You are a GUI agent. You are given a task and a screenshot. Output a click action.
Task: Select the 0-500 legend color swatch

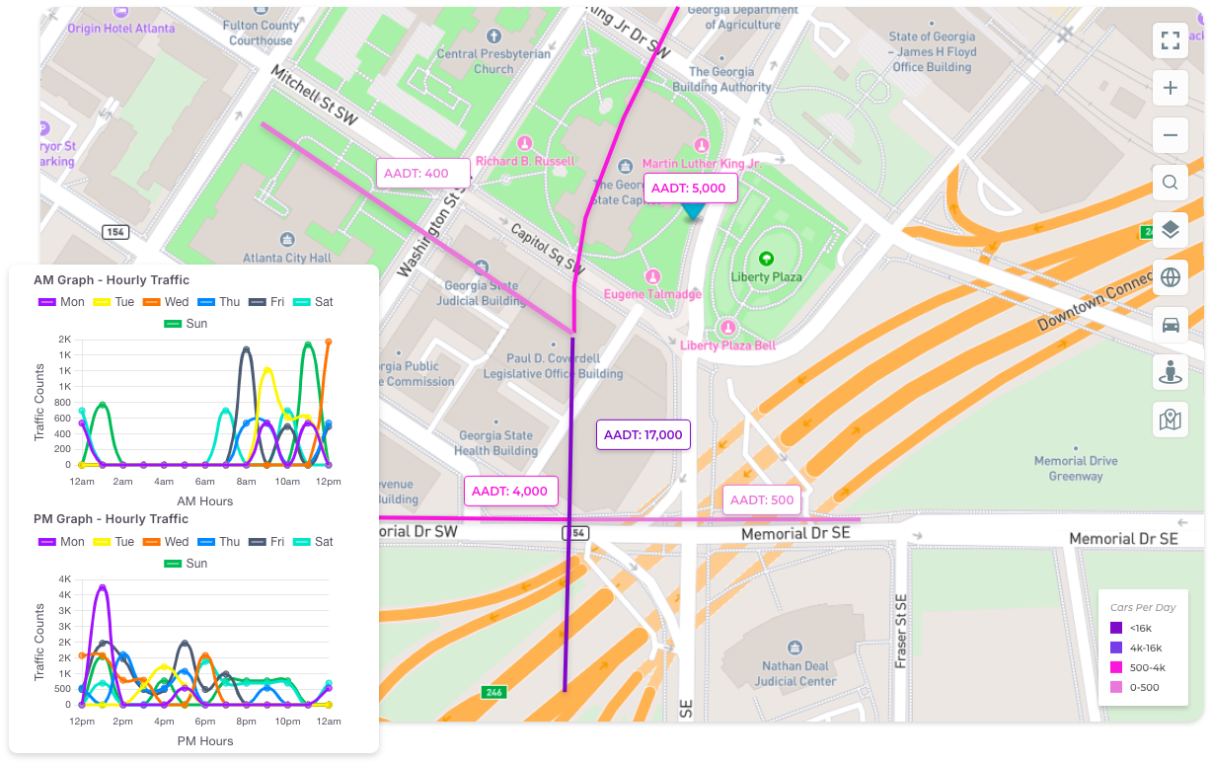(1116, 687)
